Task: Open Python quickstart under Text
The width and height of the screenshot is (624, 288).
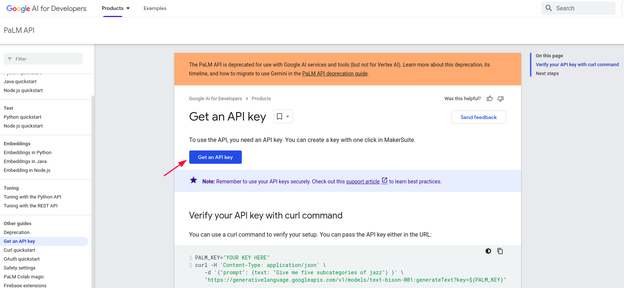Action: pos(23,117)
